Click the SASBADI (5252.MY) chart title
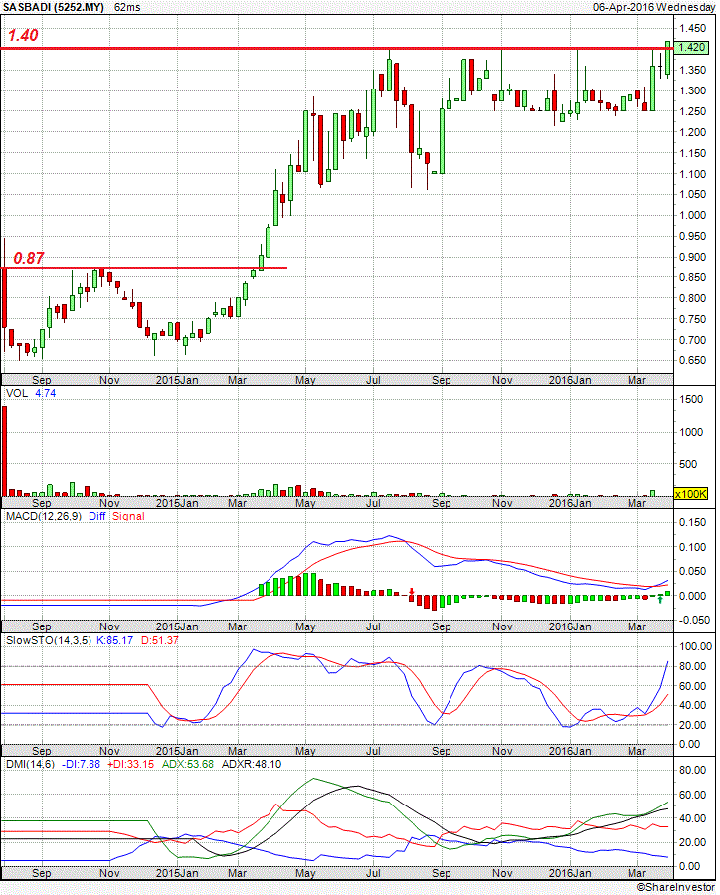Viewport: 720px width, 895px height. 54,7
